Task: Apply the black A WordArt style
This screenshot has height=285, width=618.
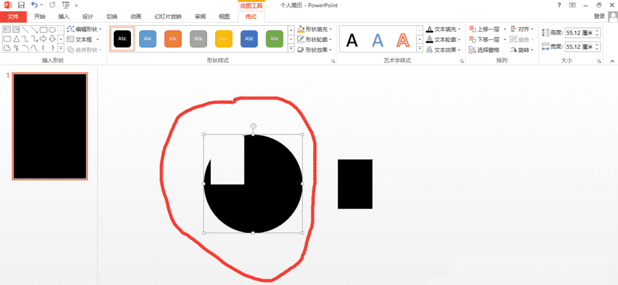Action: [352, 39]
